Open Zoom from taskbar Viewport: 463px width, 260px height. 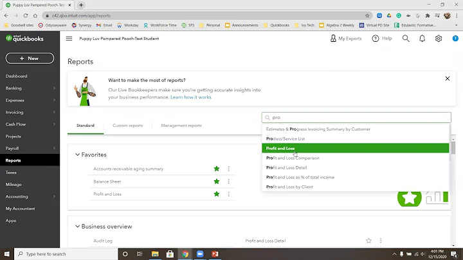200,254
